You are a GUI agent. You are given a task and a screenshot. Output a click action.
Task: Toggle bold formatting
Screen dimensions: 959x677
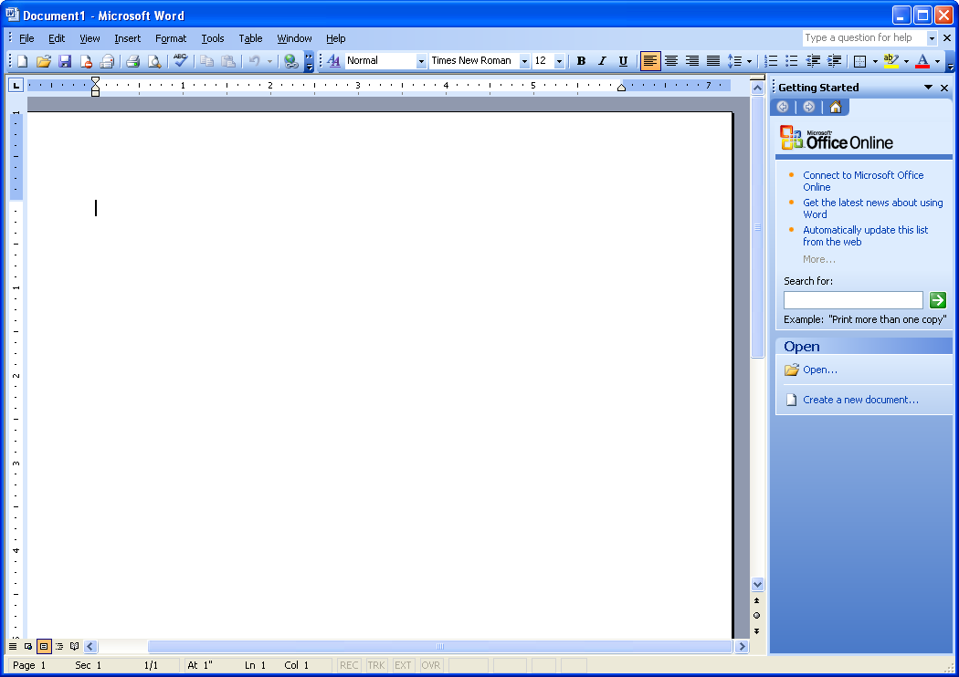tap(581, 61)
